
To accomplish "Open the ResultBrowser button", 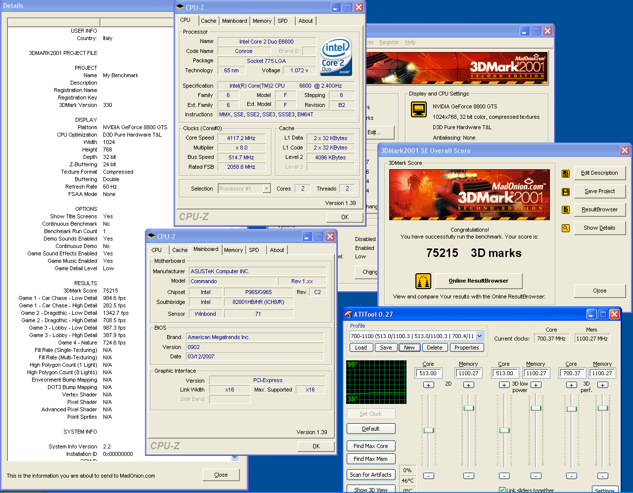I will pos(599,210).
